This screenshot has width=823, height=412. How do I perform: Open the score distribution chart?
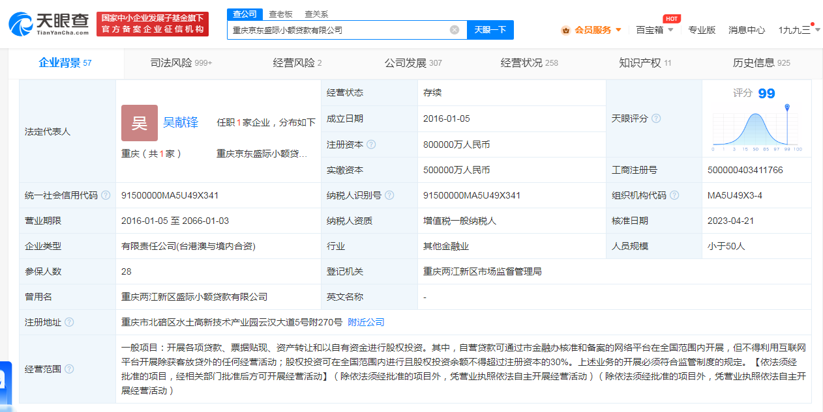[756, 128]
